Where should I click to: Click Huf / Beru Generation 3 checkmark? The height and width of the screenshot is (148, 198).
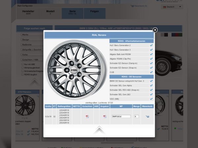tap(151, 50)
